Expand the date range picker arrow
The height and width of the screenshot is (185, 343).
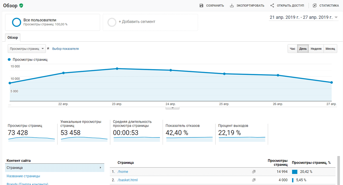(336, 17)
